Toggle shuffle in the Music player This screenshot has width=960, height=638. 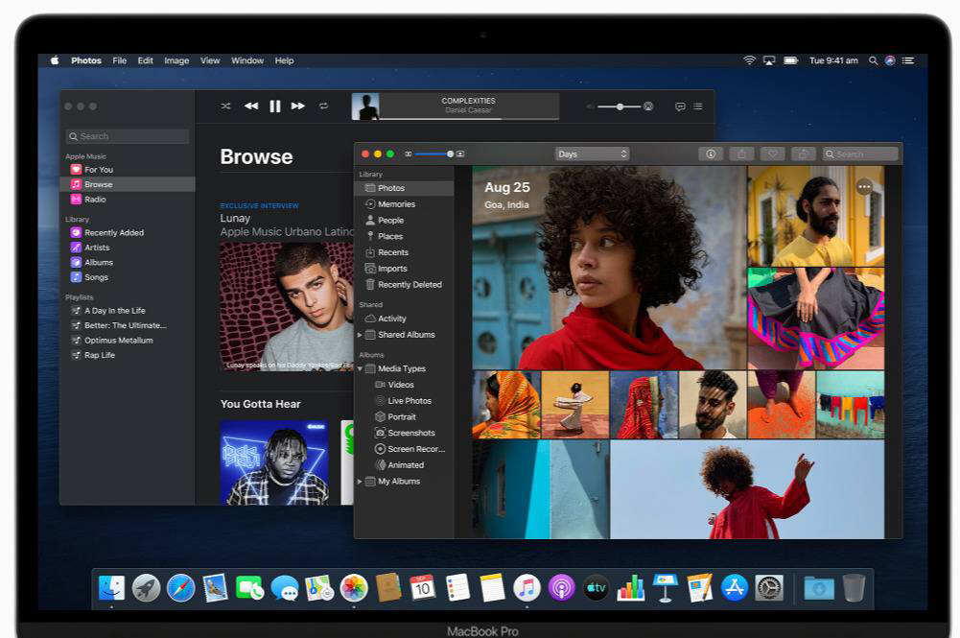[x=225, y=106]
